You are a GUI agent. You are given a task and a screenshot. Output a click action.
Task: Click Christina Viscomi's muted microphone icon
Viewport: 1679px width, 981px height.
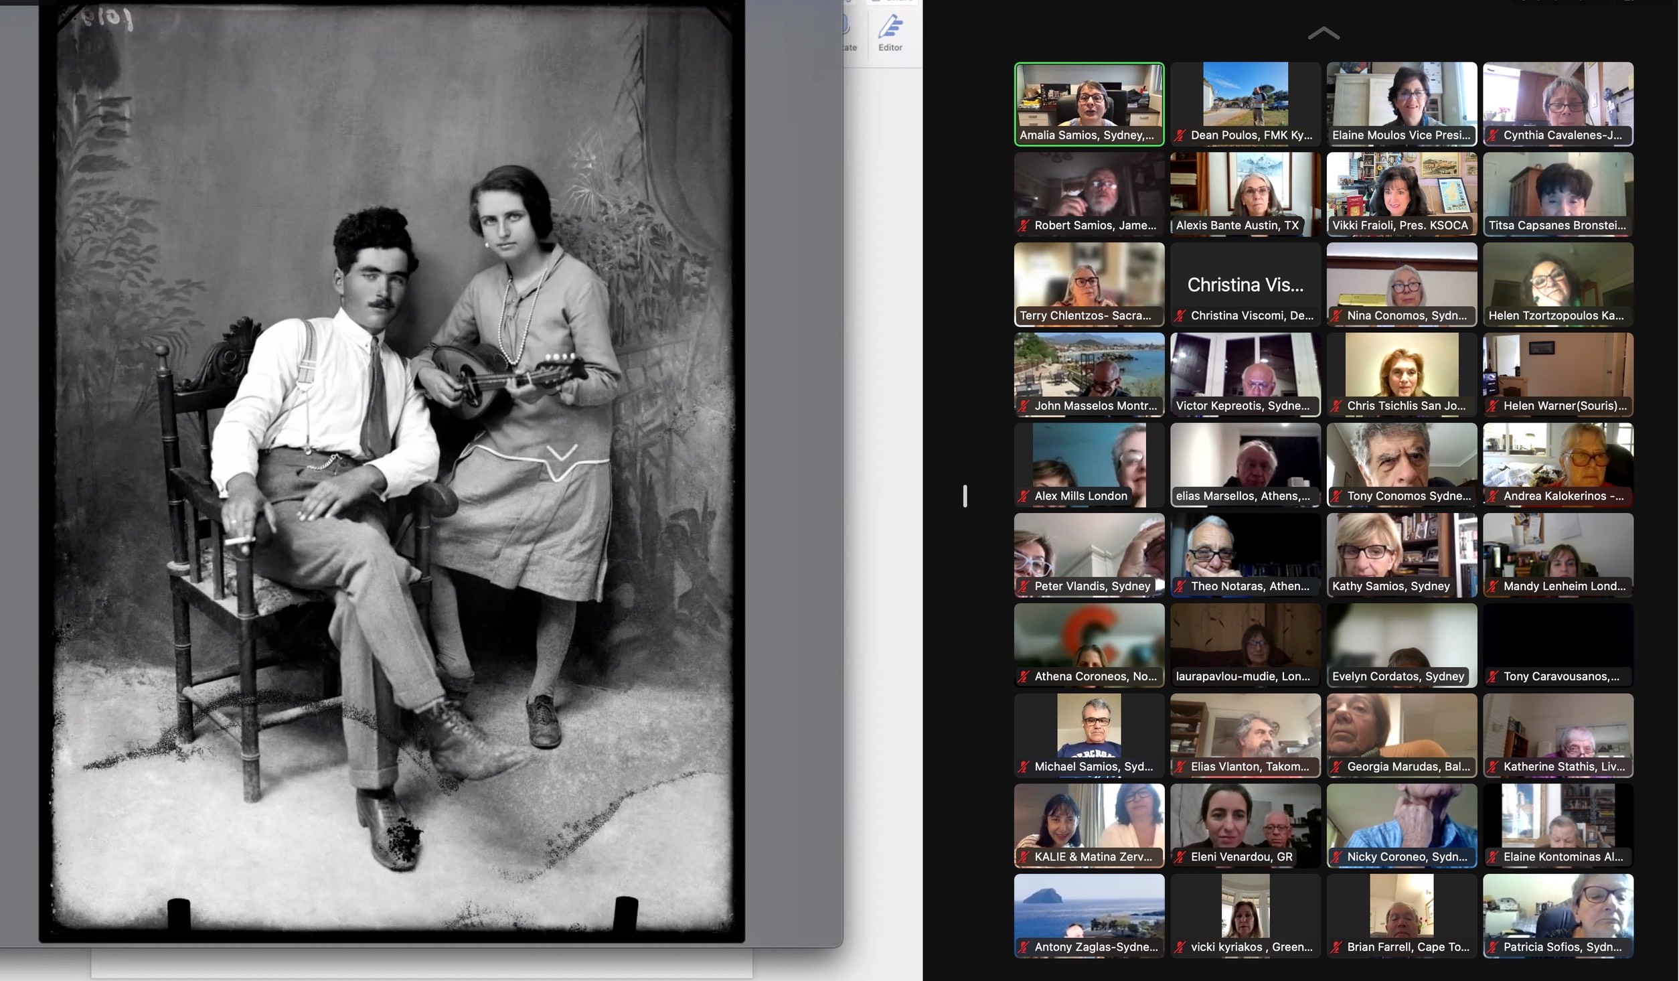(x=1180, y=316)
